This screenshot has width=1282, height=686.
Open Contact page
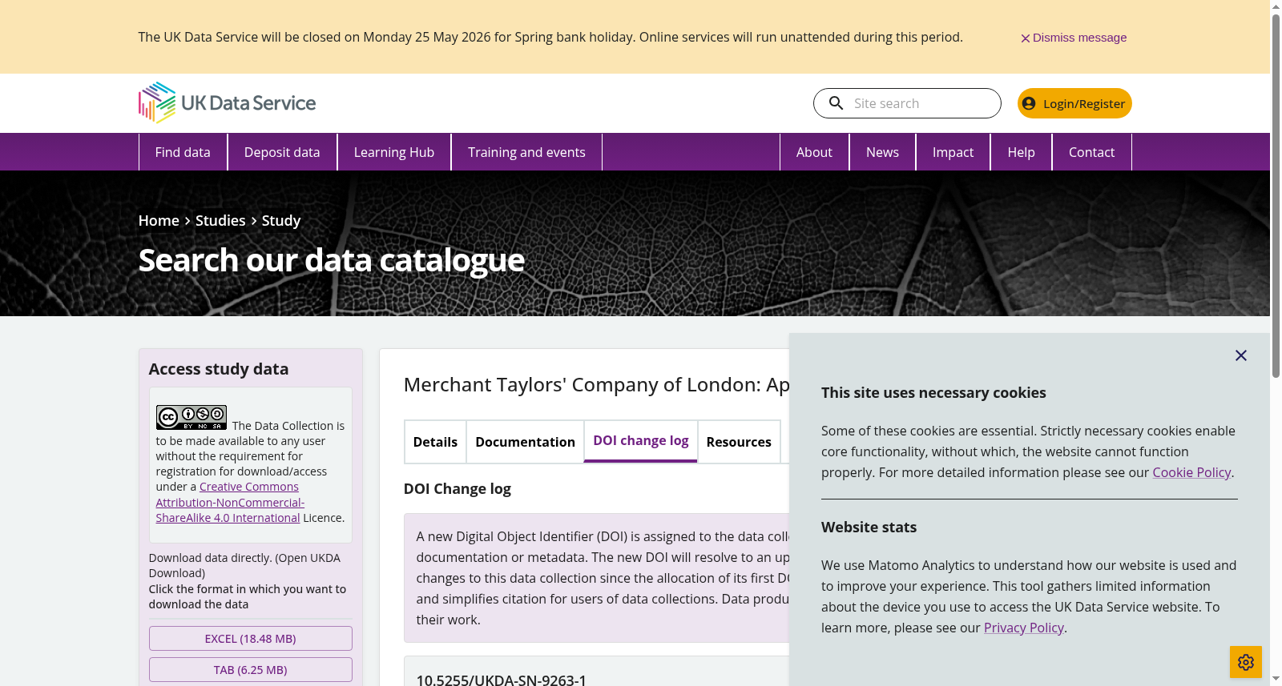[1091, 152]
